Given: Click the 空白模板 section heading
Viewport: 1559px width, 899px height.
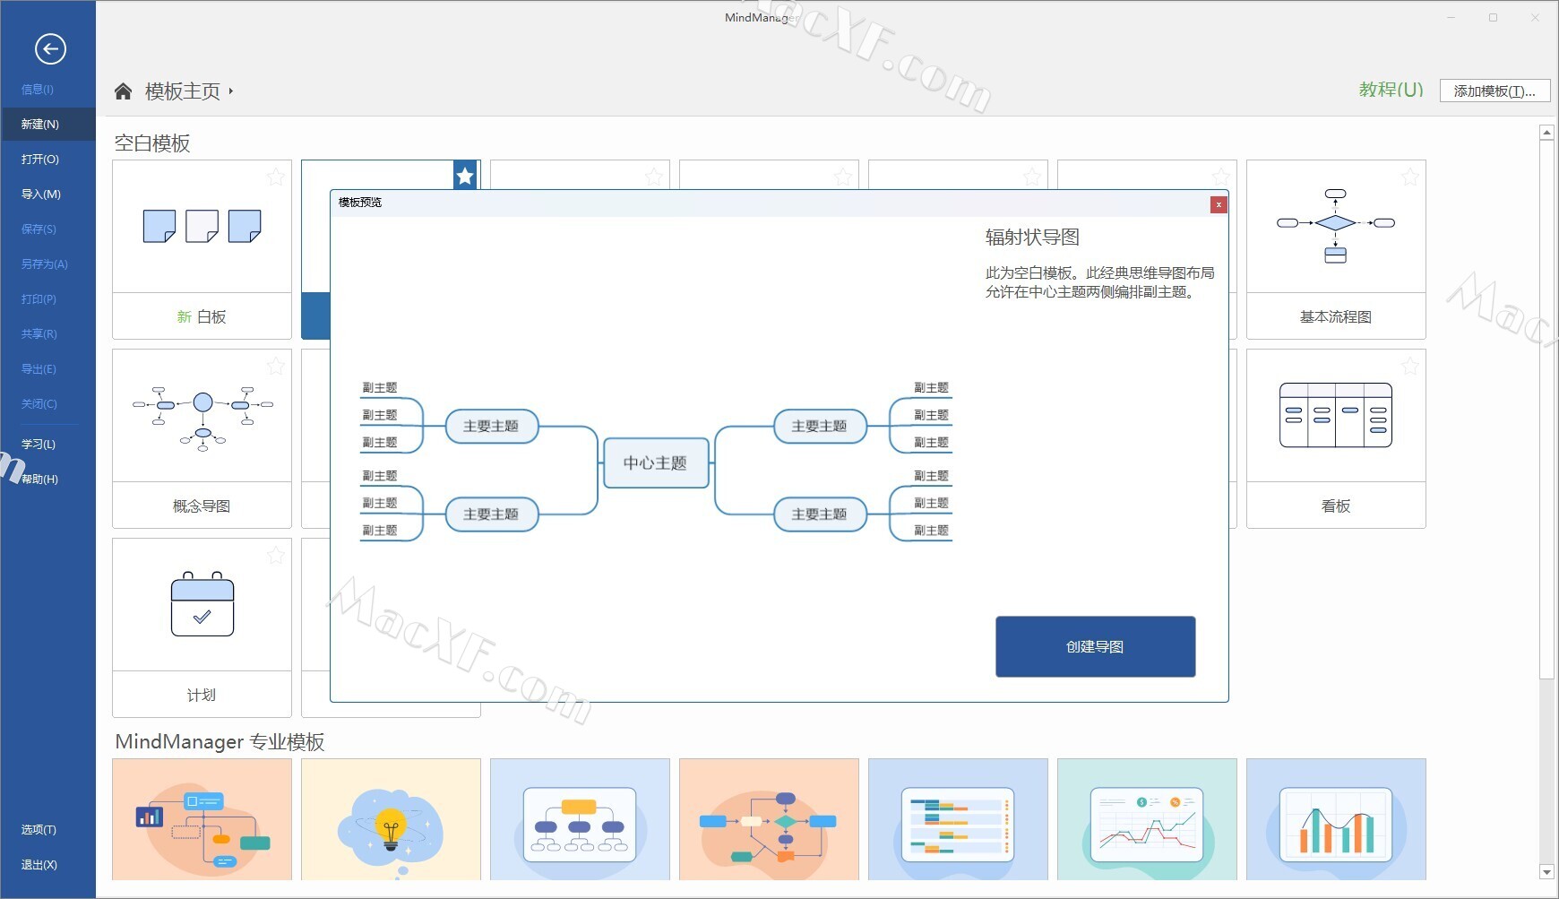Looking at the screenshot, I should click(x=152, y=143).
